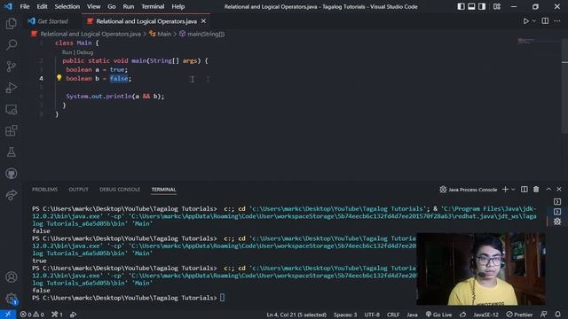
Task: Open the Terminal menu
Action: pyautogui.click(x=153, y=6)
